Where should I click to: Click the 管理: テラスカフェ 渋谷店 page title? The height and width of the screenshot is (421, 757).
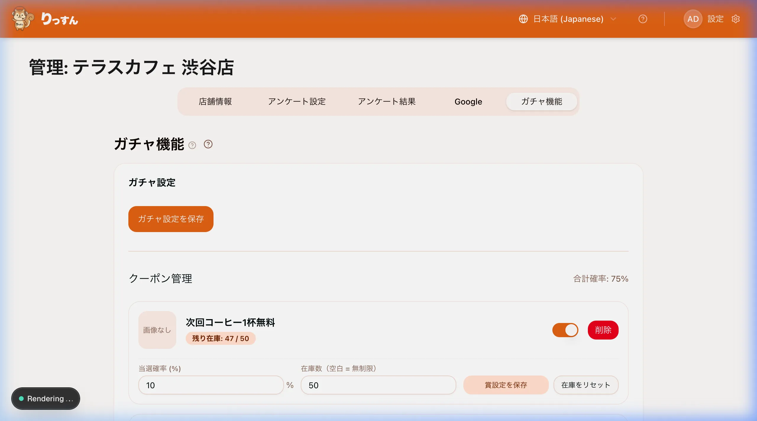click(x=131, y=67)
